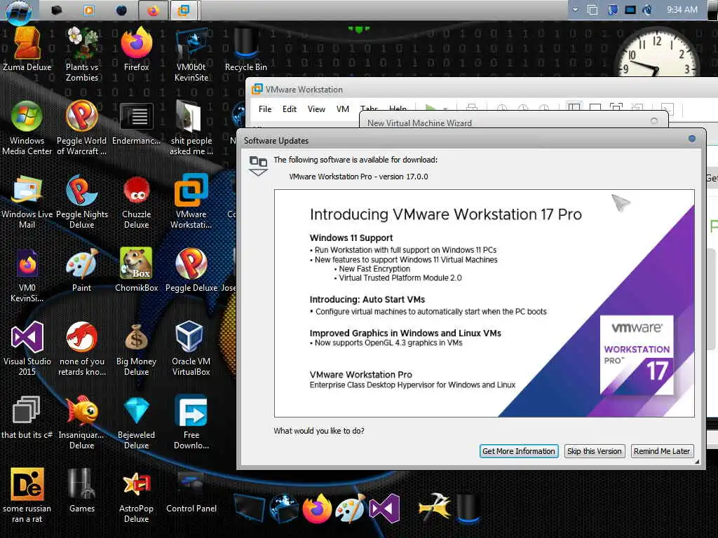Launch ChomikBox from the desktop

(x=137, y=270)
